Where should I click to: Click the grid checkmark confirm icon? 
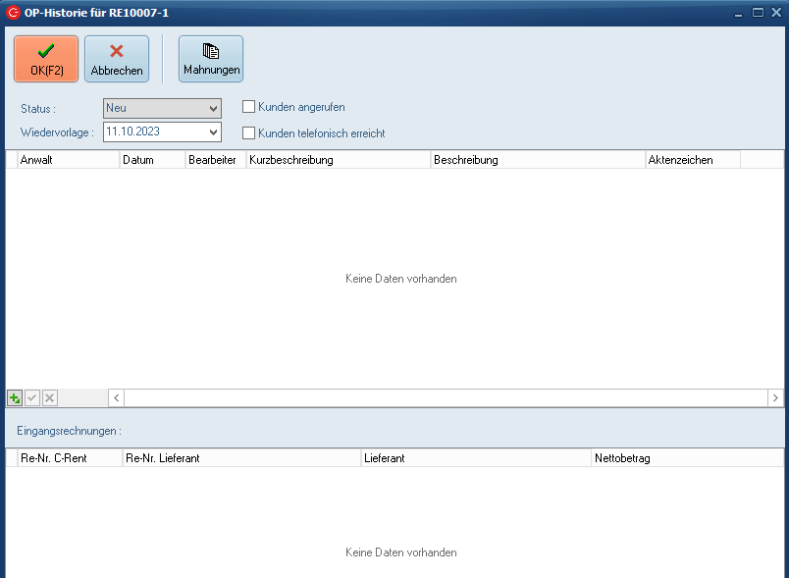click(x=32, y=397)
